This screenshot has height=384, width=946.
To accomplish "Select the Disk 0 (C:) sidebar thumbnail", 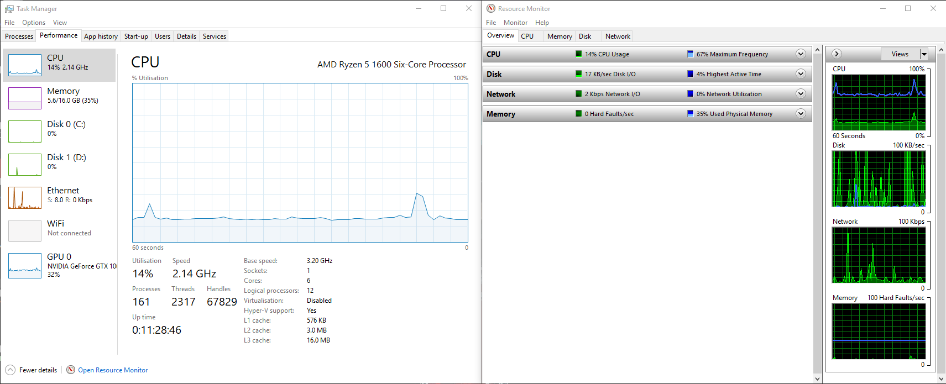I will [25, 131].
